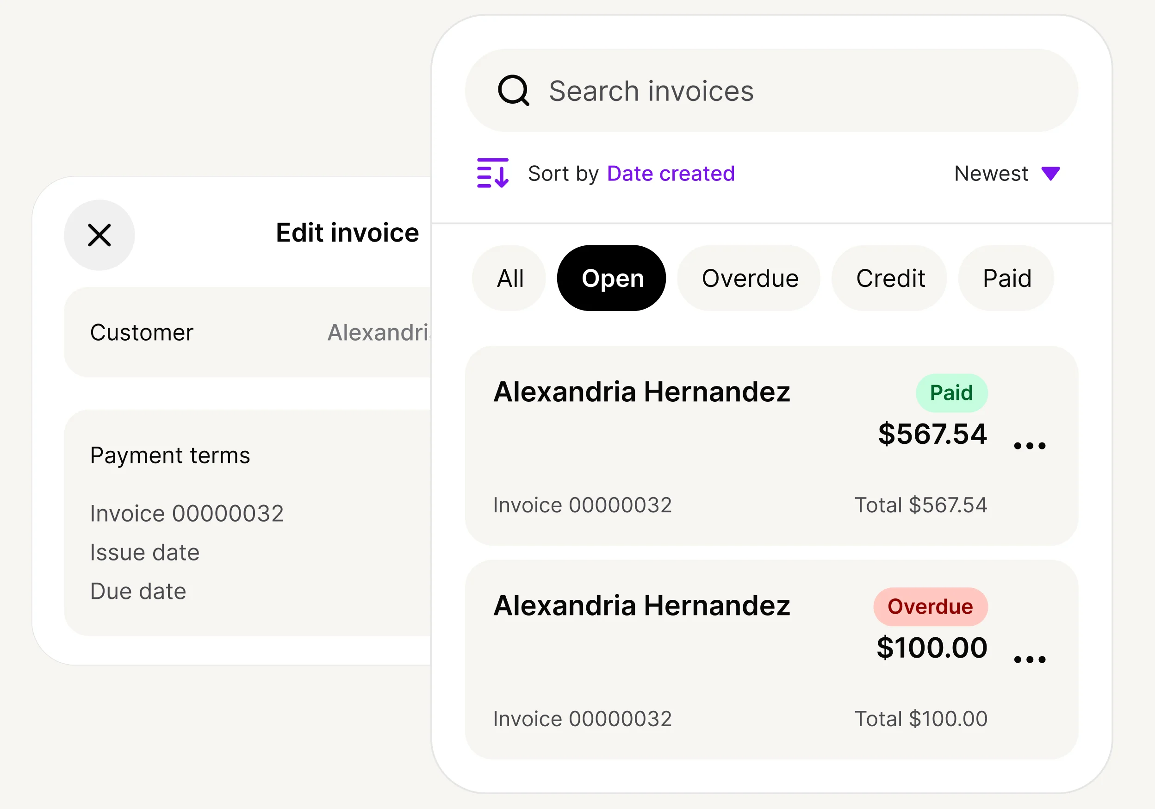The height and width of the screenshot is (809, 1155).
Task: Click the Search invoices field
Action: pyautogui.click(x=771, y=91)
